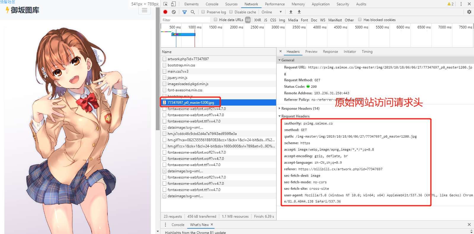Filter requests by Manifest type
The height and width of the screenshot is (234, 474).
tap(335, 20)
